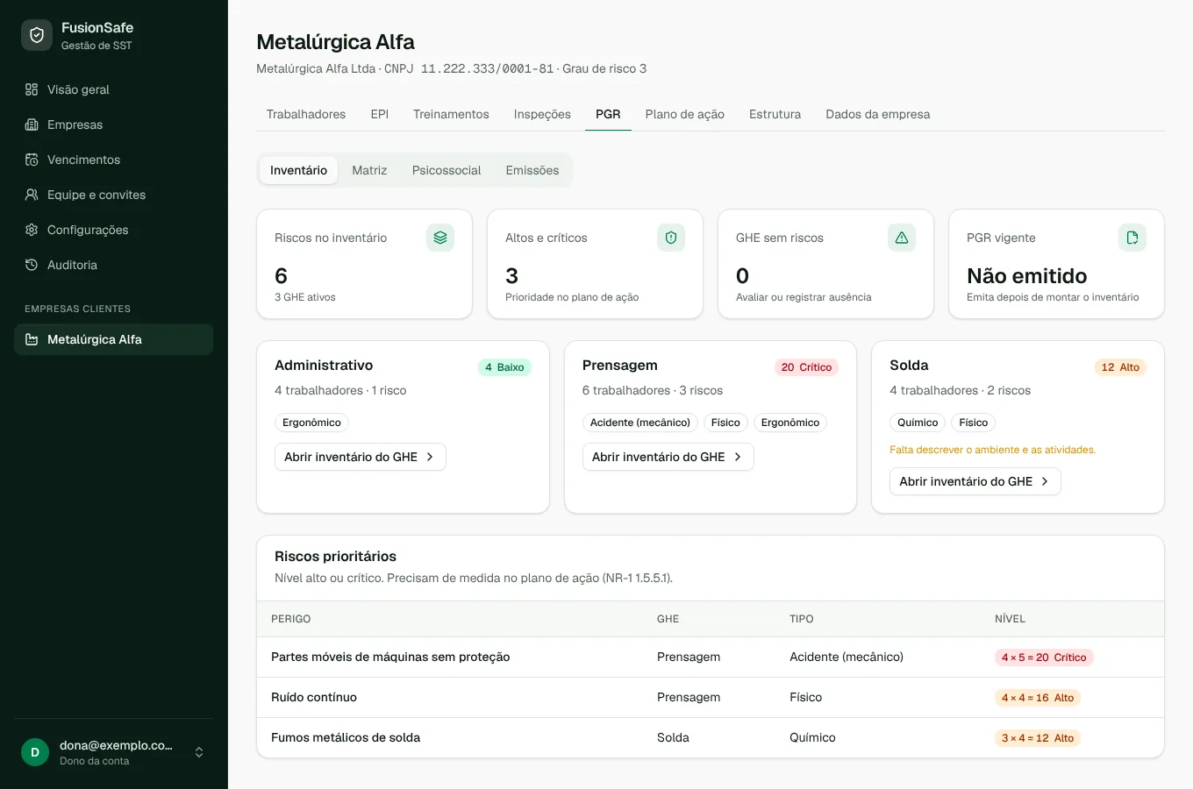
Task: Open the Emissões sub-tab
Action: (532, 170)
